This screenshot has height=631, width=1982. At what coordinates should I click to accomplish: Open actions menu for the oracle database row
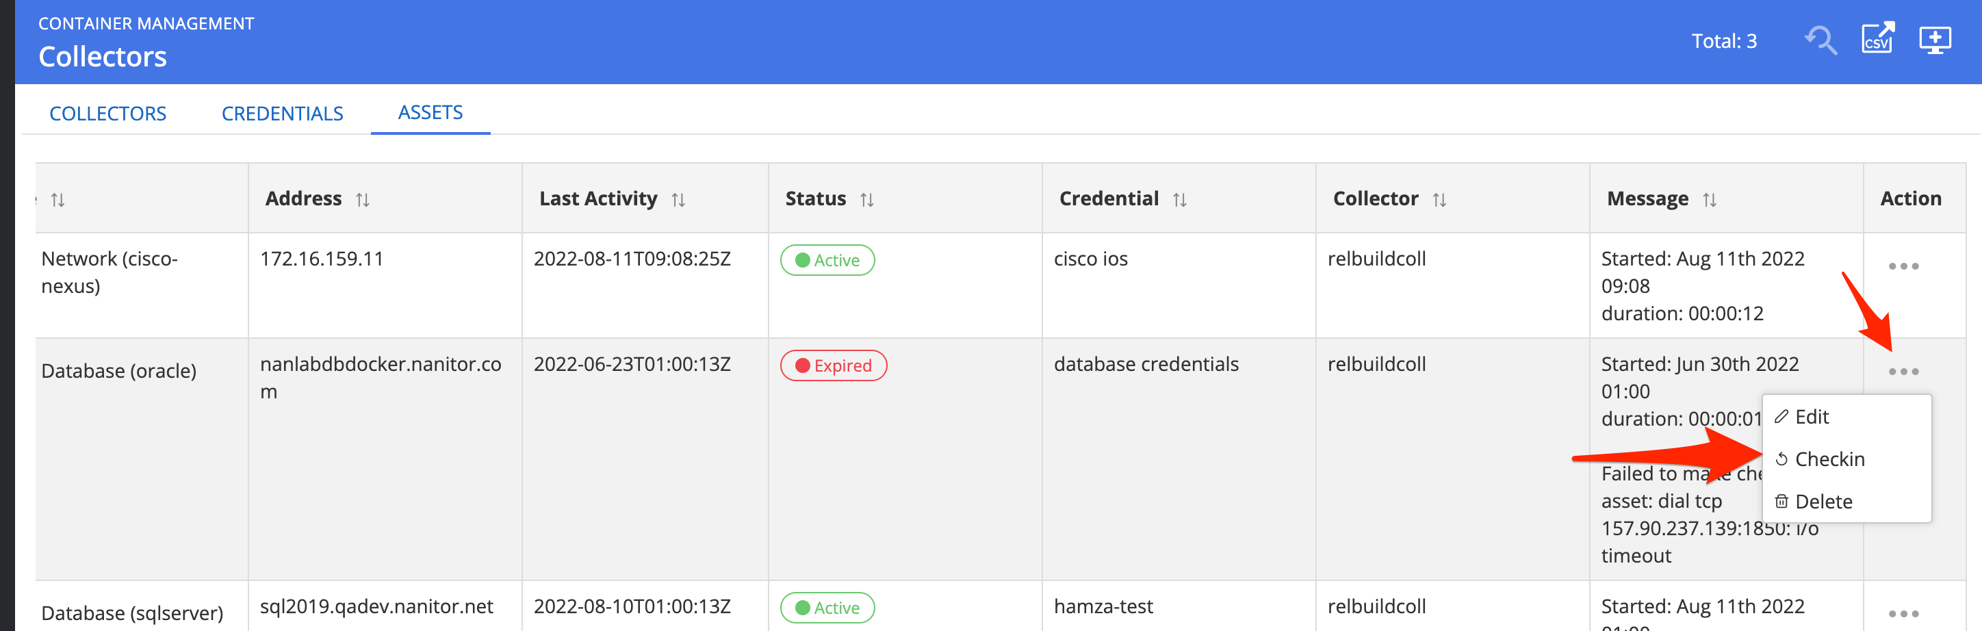pyautogui.click(x=1903, y=372)
